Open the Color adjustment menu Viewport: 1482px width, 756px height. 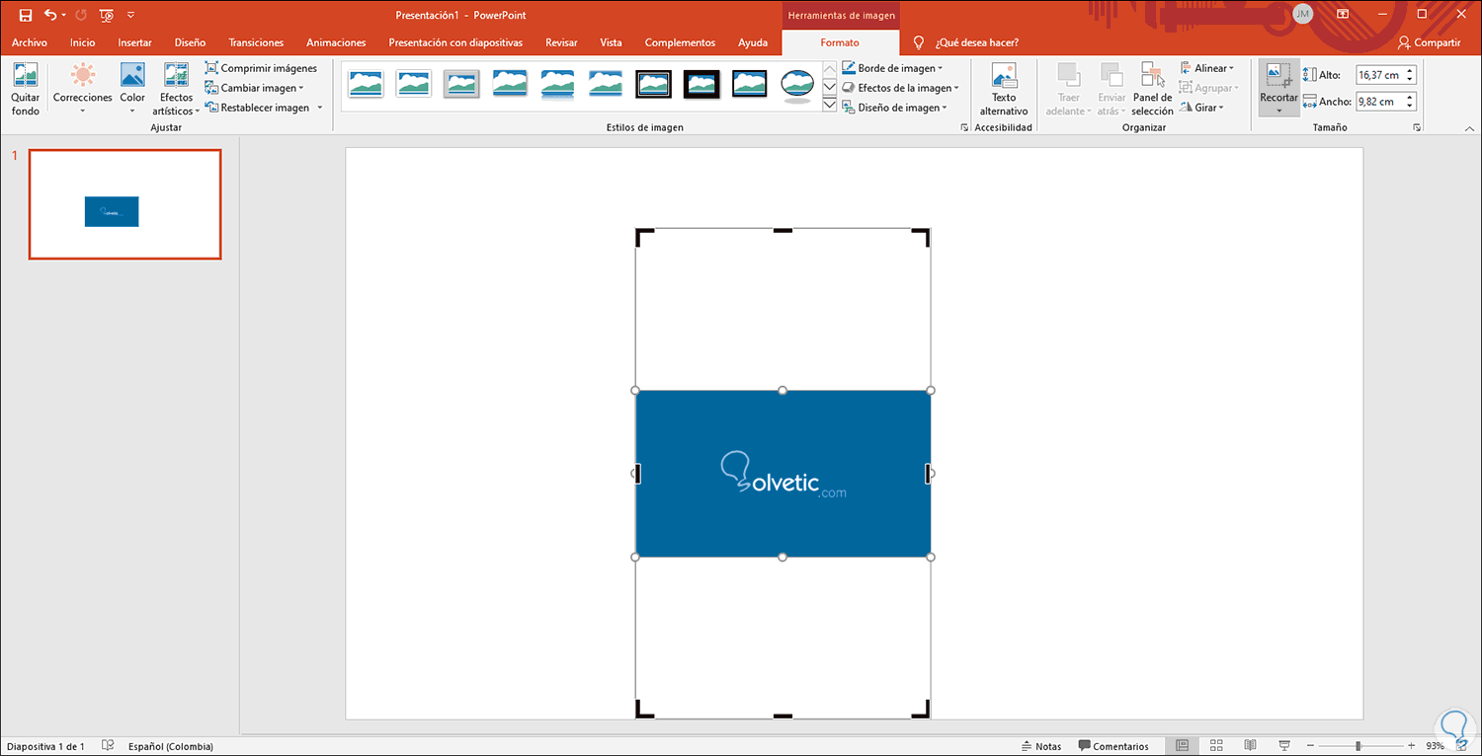(132, 90)
